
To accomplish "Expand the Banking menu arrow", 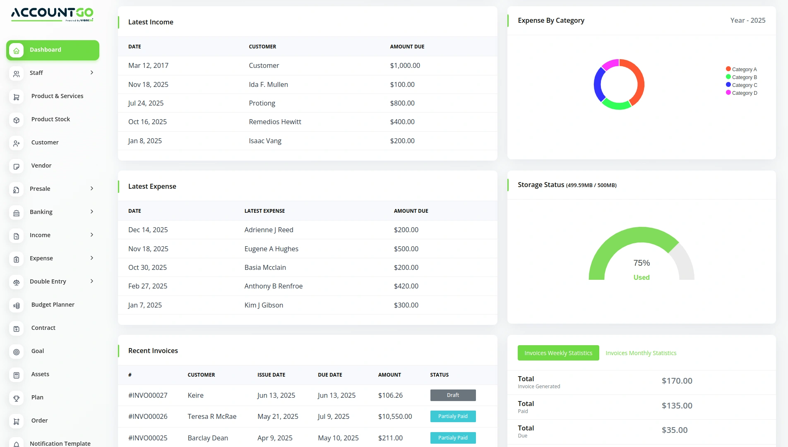I will pos(92,212).
